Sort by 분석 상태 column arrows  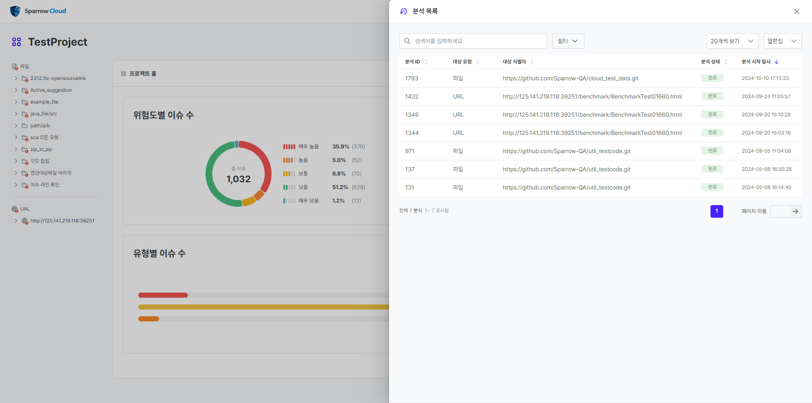pos(726,62)
